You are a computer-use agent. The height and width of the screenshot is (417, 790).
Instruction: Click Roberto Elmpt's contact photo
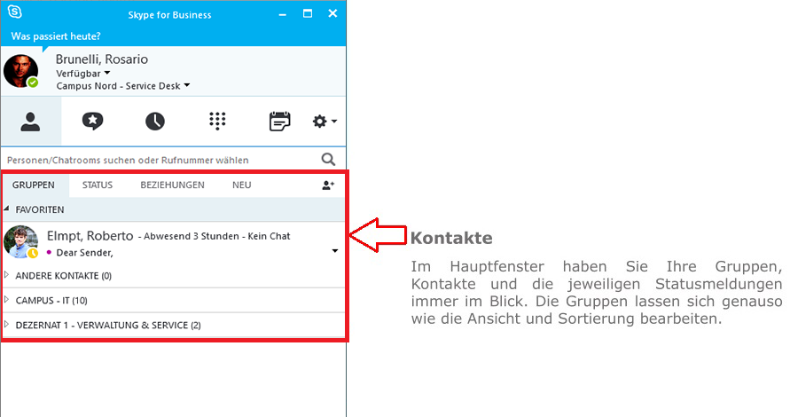pos(20,242)
